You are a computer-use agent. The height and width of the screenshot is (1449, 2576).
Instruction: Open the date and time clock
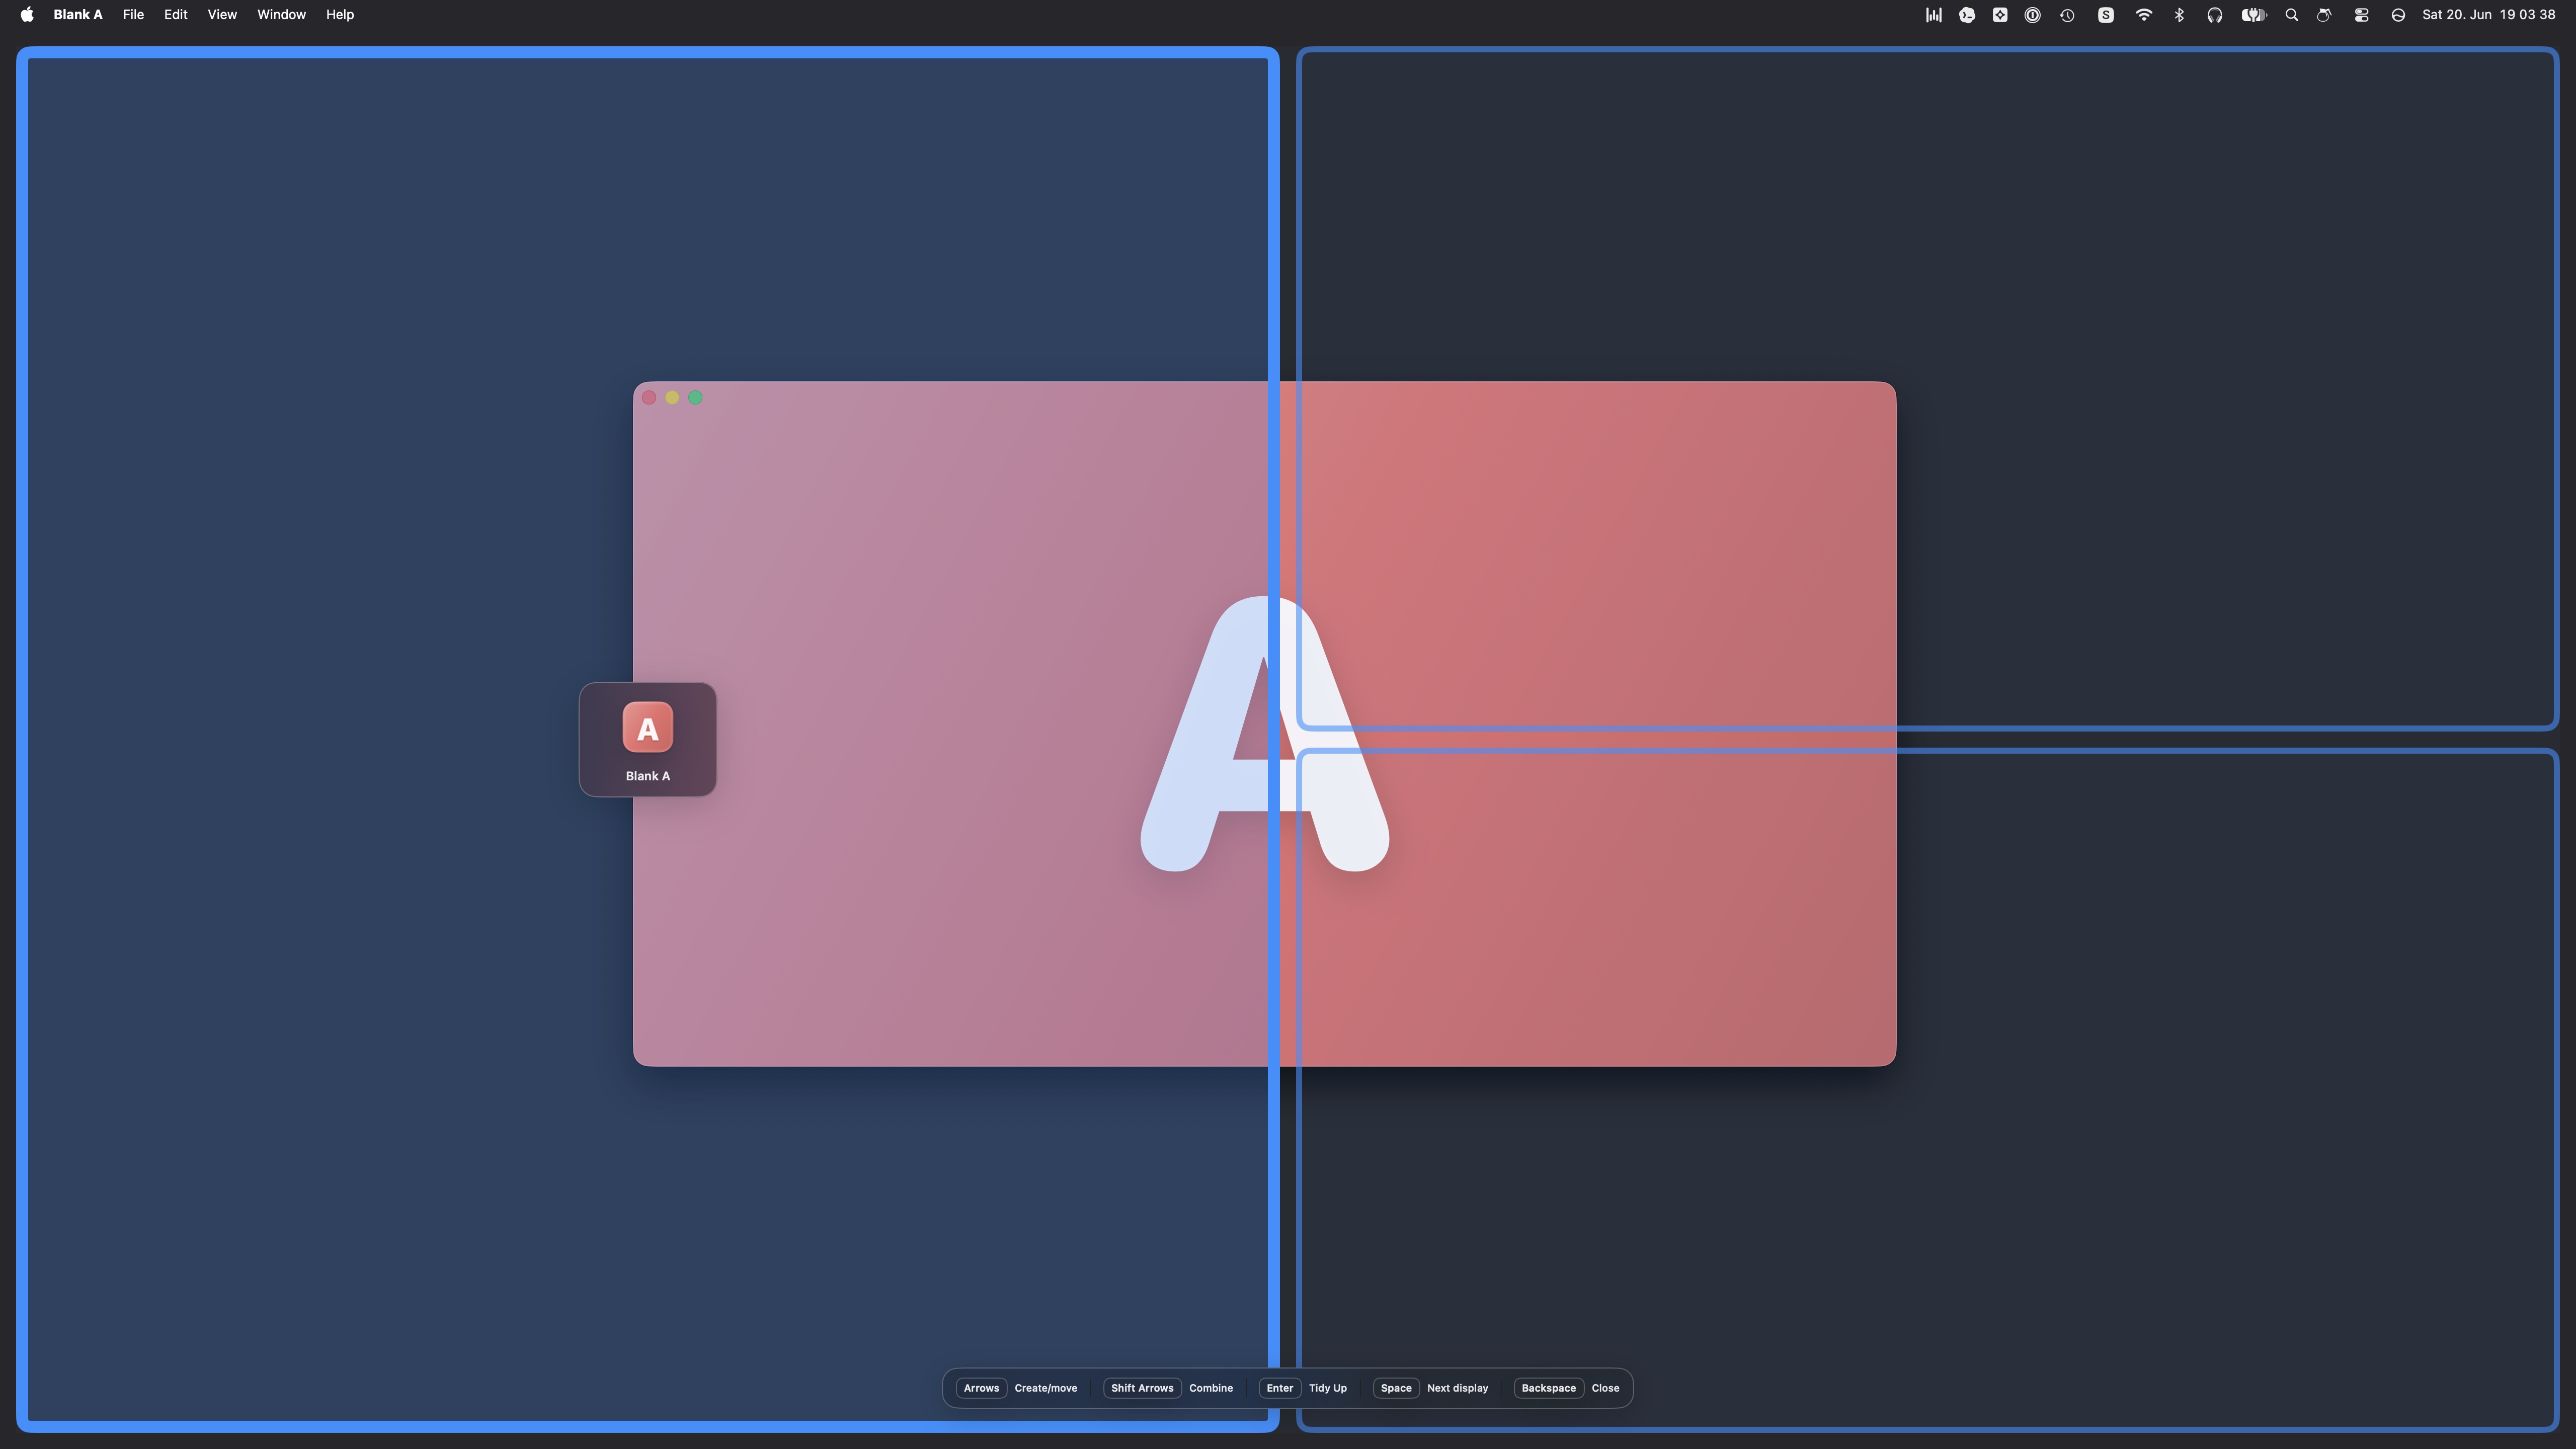tap(2488, 14)
